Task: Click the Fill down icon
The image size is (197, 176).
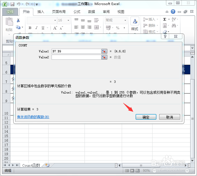Action: coord(165,26)
